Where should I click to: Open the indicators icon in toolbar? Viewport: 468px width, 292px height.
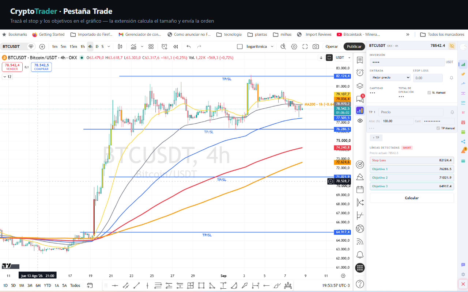pyautogui.click(x=133, y=46)
